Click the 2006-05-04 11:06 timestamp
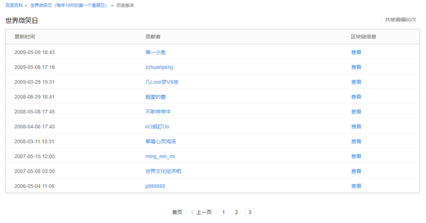 click(34, 186)
